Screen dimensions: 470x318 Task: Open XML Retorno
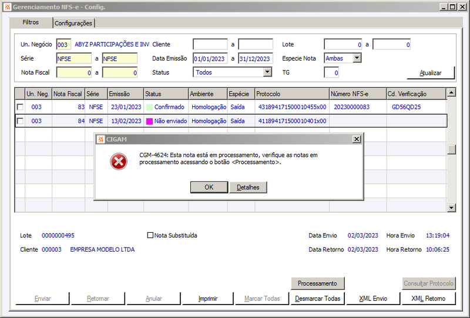point(428,299)
